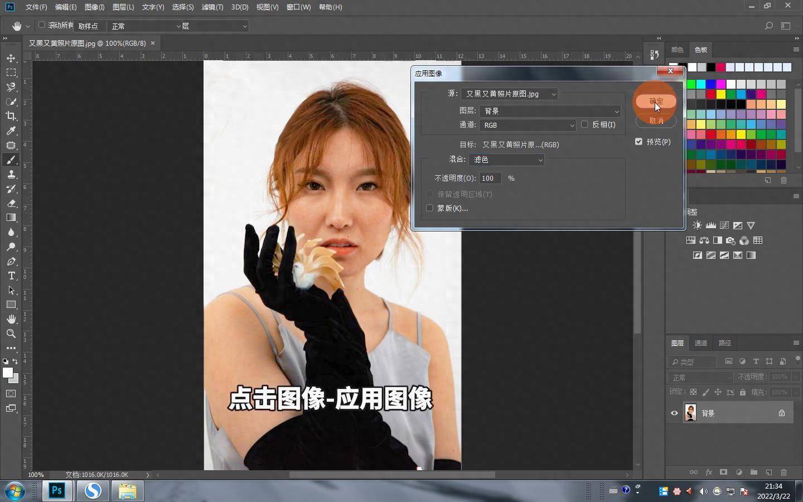
Task: Select the Eraser tool
Action: click(11, 203)
